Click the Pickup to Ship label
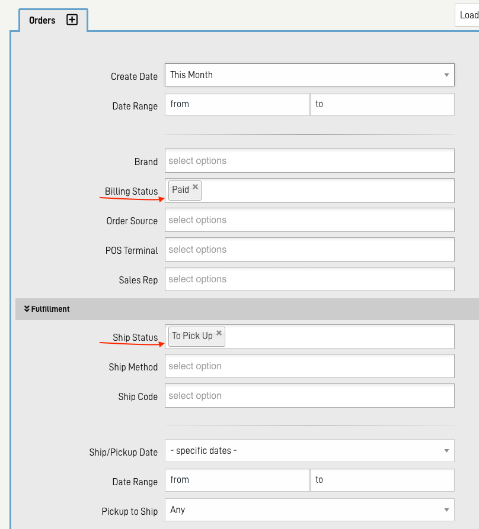Screen dimensions: 479x529 tap(130, 511)
